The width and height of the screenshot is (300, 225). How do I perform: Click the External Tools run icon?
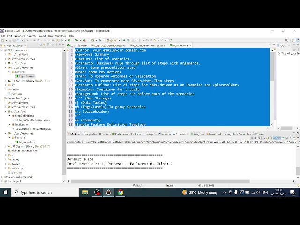click(x=84, y=40)
